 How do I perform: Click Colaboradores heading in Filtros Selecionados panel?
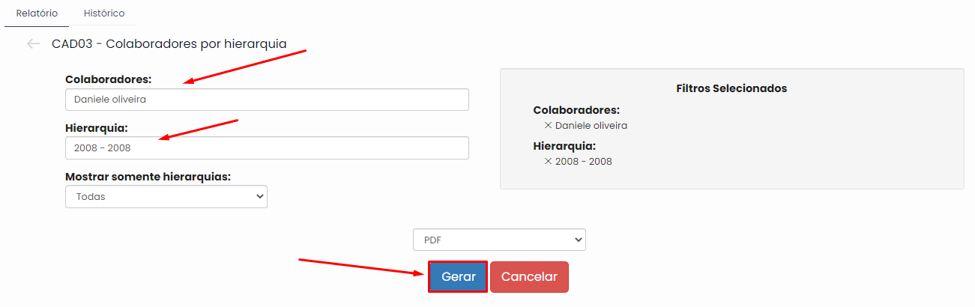pyautogui.click(x=577, y=110)
